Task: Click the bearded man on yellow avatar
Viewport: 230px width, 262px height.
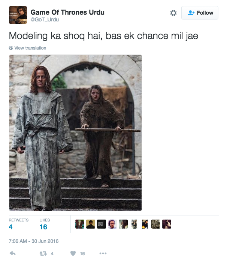Action: (x=91, y=224)
